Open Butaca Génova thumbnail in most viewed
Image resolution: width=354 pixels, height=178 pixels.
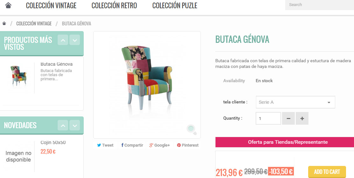coord(18,76)
